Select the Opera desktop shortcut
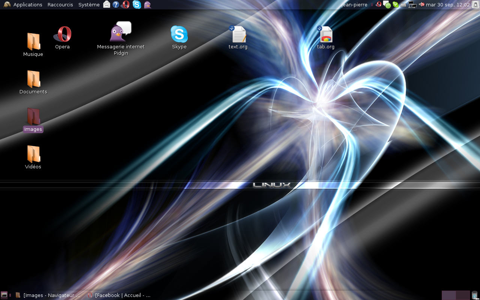The image size is (480, 300). (62, 37)
